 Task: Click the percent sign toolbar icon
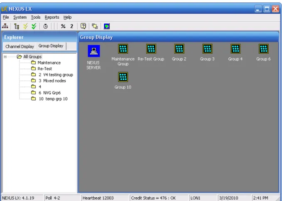pos(63,26)
